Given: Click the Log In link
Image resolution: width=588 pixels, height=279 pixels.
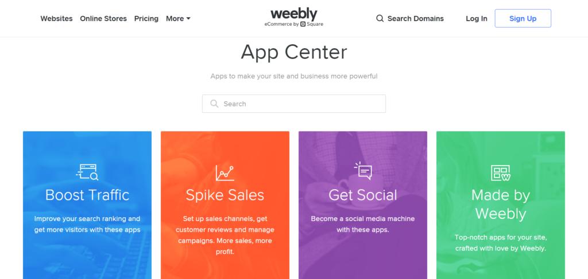Looking at the screenshot, I should 477,18.
